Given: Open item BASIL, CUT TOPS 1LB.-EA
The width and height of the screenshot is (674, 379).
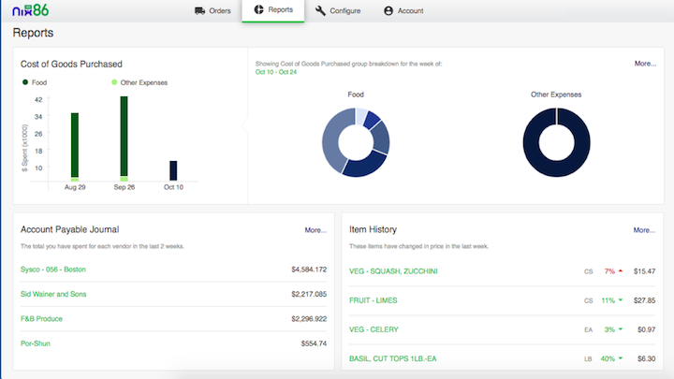Looking at the screenshot, I should pyautogui.click(x=393, y=358).
